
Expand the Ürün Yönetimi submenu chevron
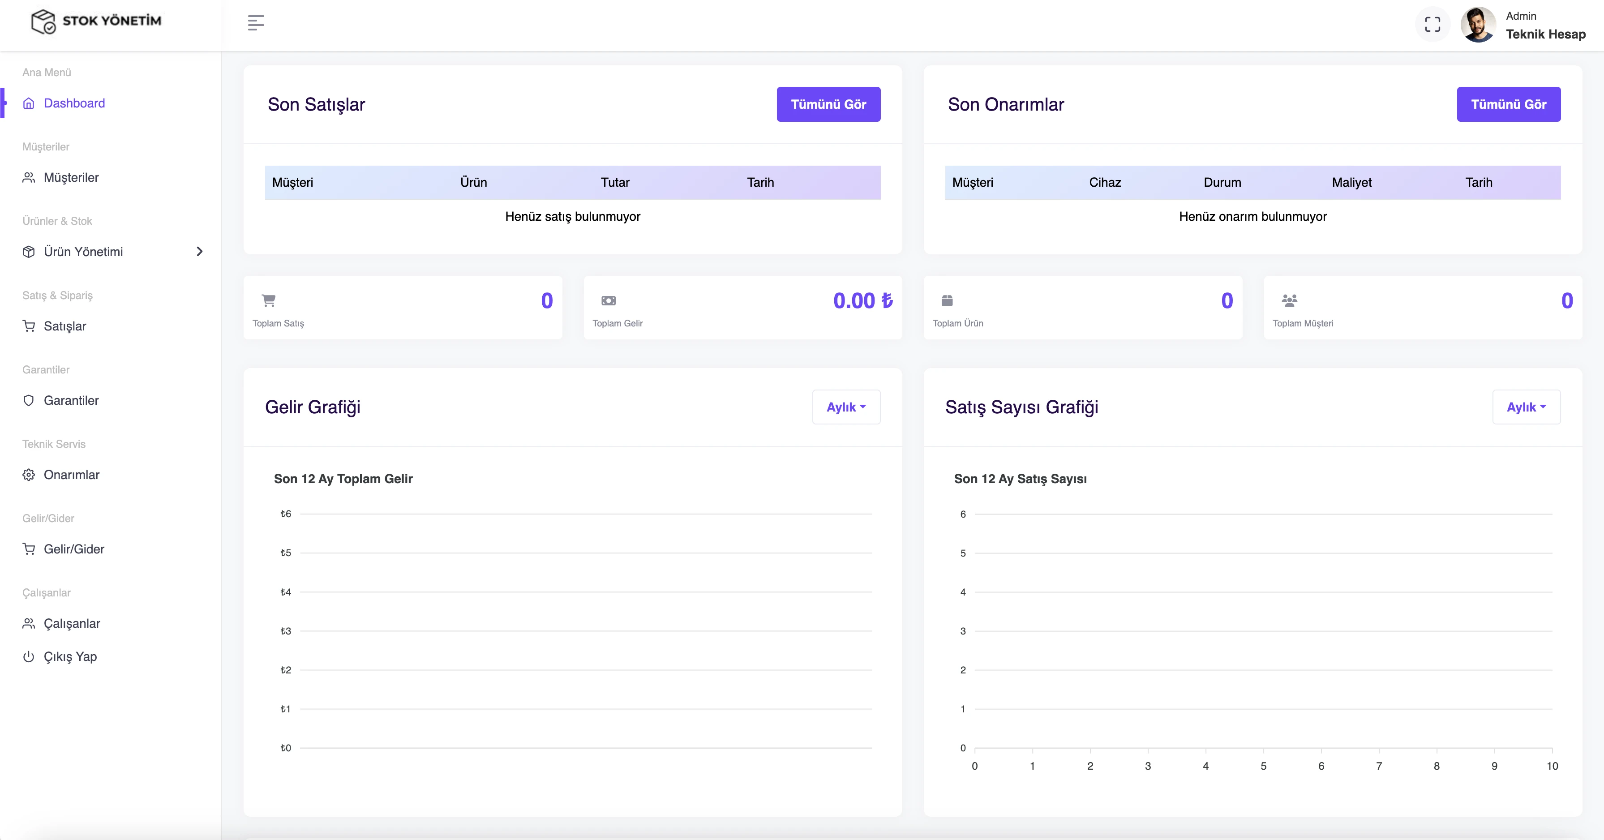tap(199, 252)
